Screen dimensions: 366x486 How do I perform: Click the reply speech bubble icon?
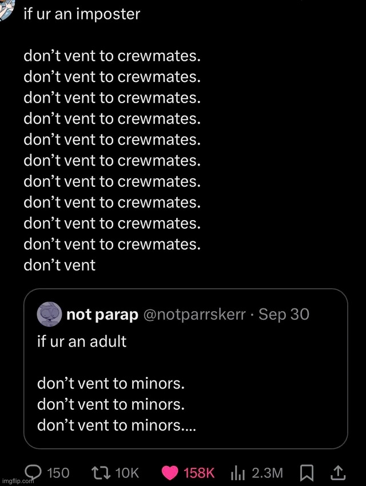click(x=34, y=472)
